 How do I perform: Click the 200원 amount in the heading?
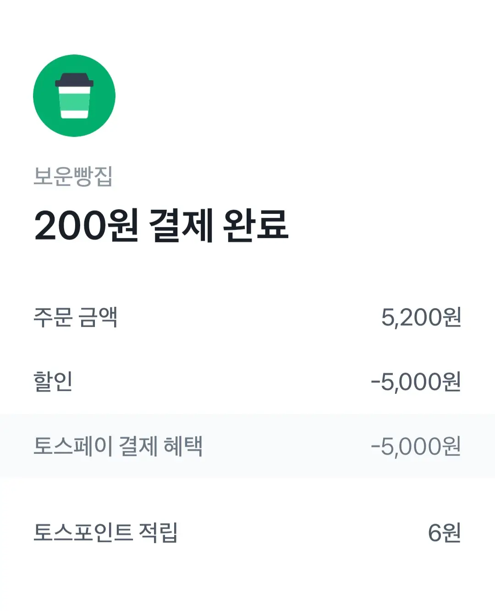coord(86,225)
